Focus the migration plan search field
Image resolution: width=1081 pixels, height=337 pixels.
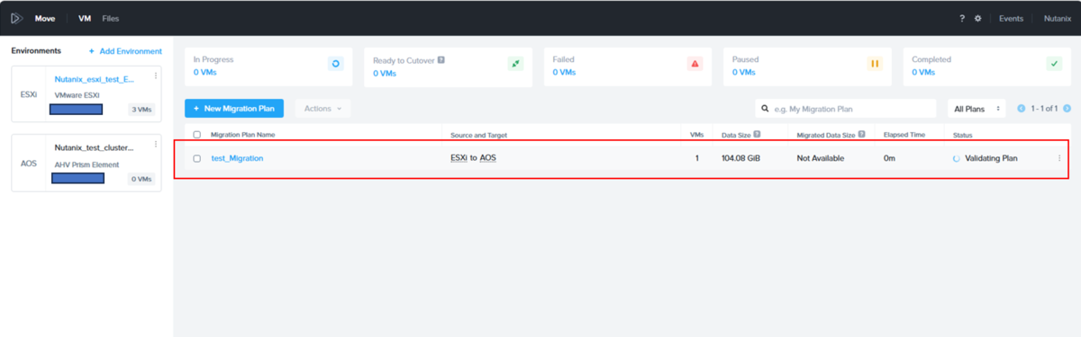click(847, 109)
